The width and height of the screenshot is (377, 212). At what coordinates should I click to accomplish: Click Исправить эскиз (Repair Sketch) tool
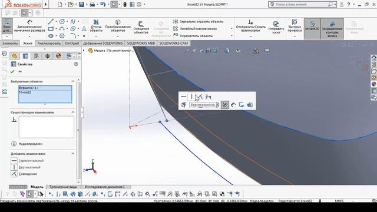tap(276, 27)
